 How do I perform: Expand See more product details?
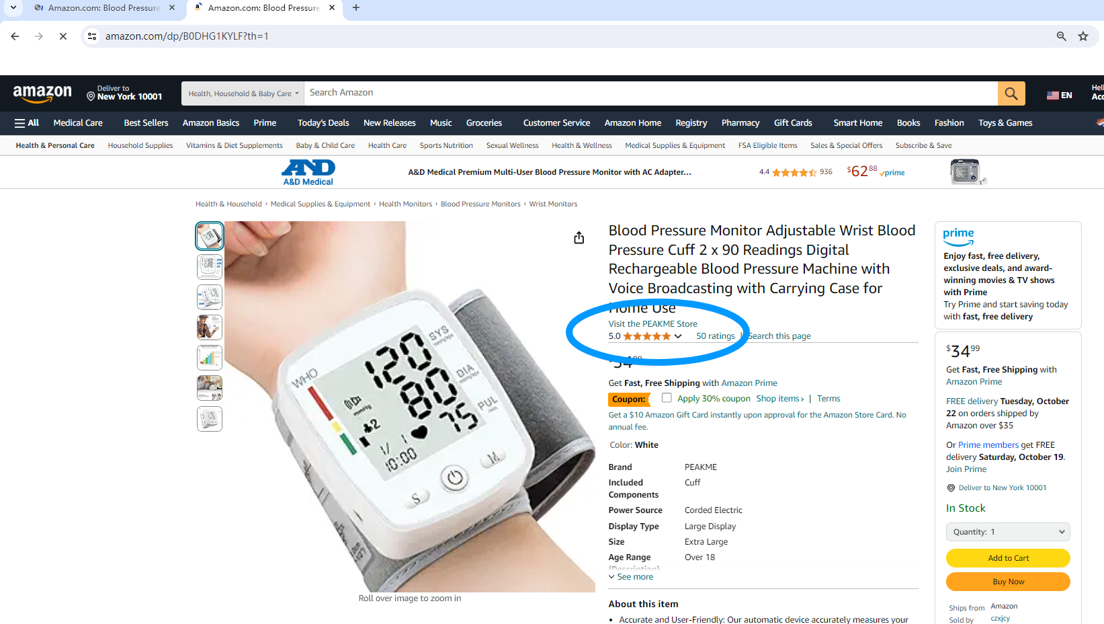pyautogui.click(x=631, y=577)
